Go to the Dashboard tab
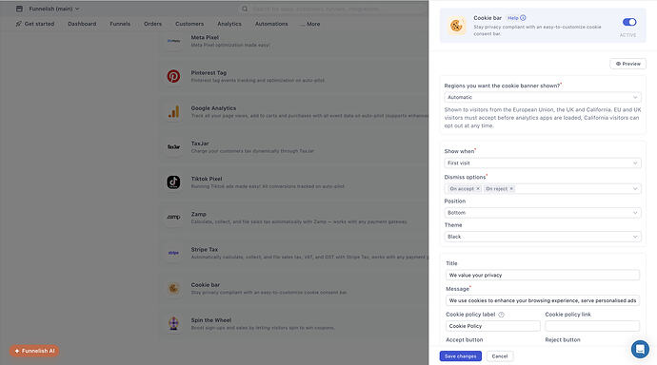The image size is (657, 365). click(82, 24)
